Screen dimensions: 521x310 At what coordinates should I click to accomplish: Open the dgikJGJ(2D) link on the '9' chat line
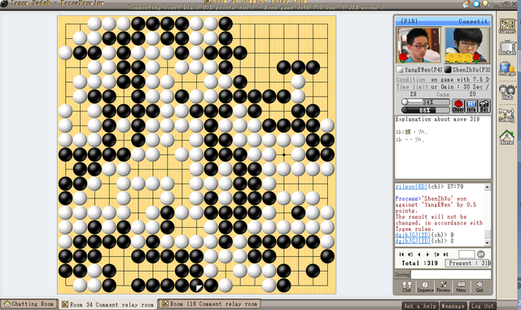pyautogui.click(x=413, y=234)
